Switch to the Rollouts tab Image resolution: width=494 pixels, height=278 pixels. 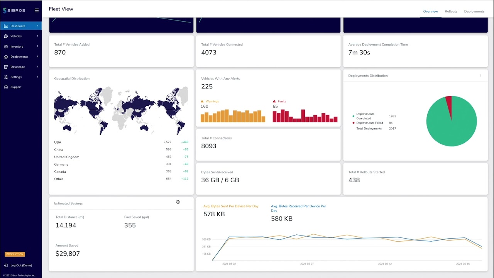point(451,11)
